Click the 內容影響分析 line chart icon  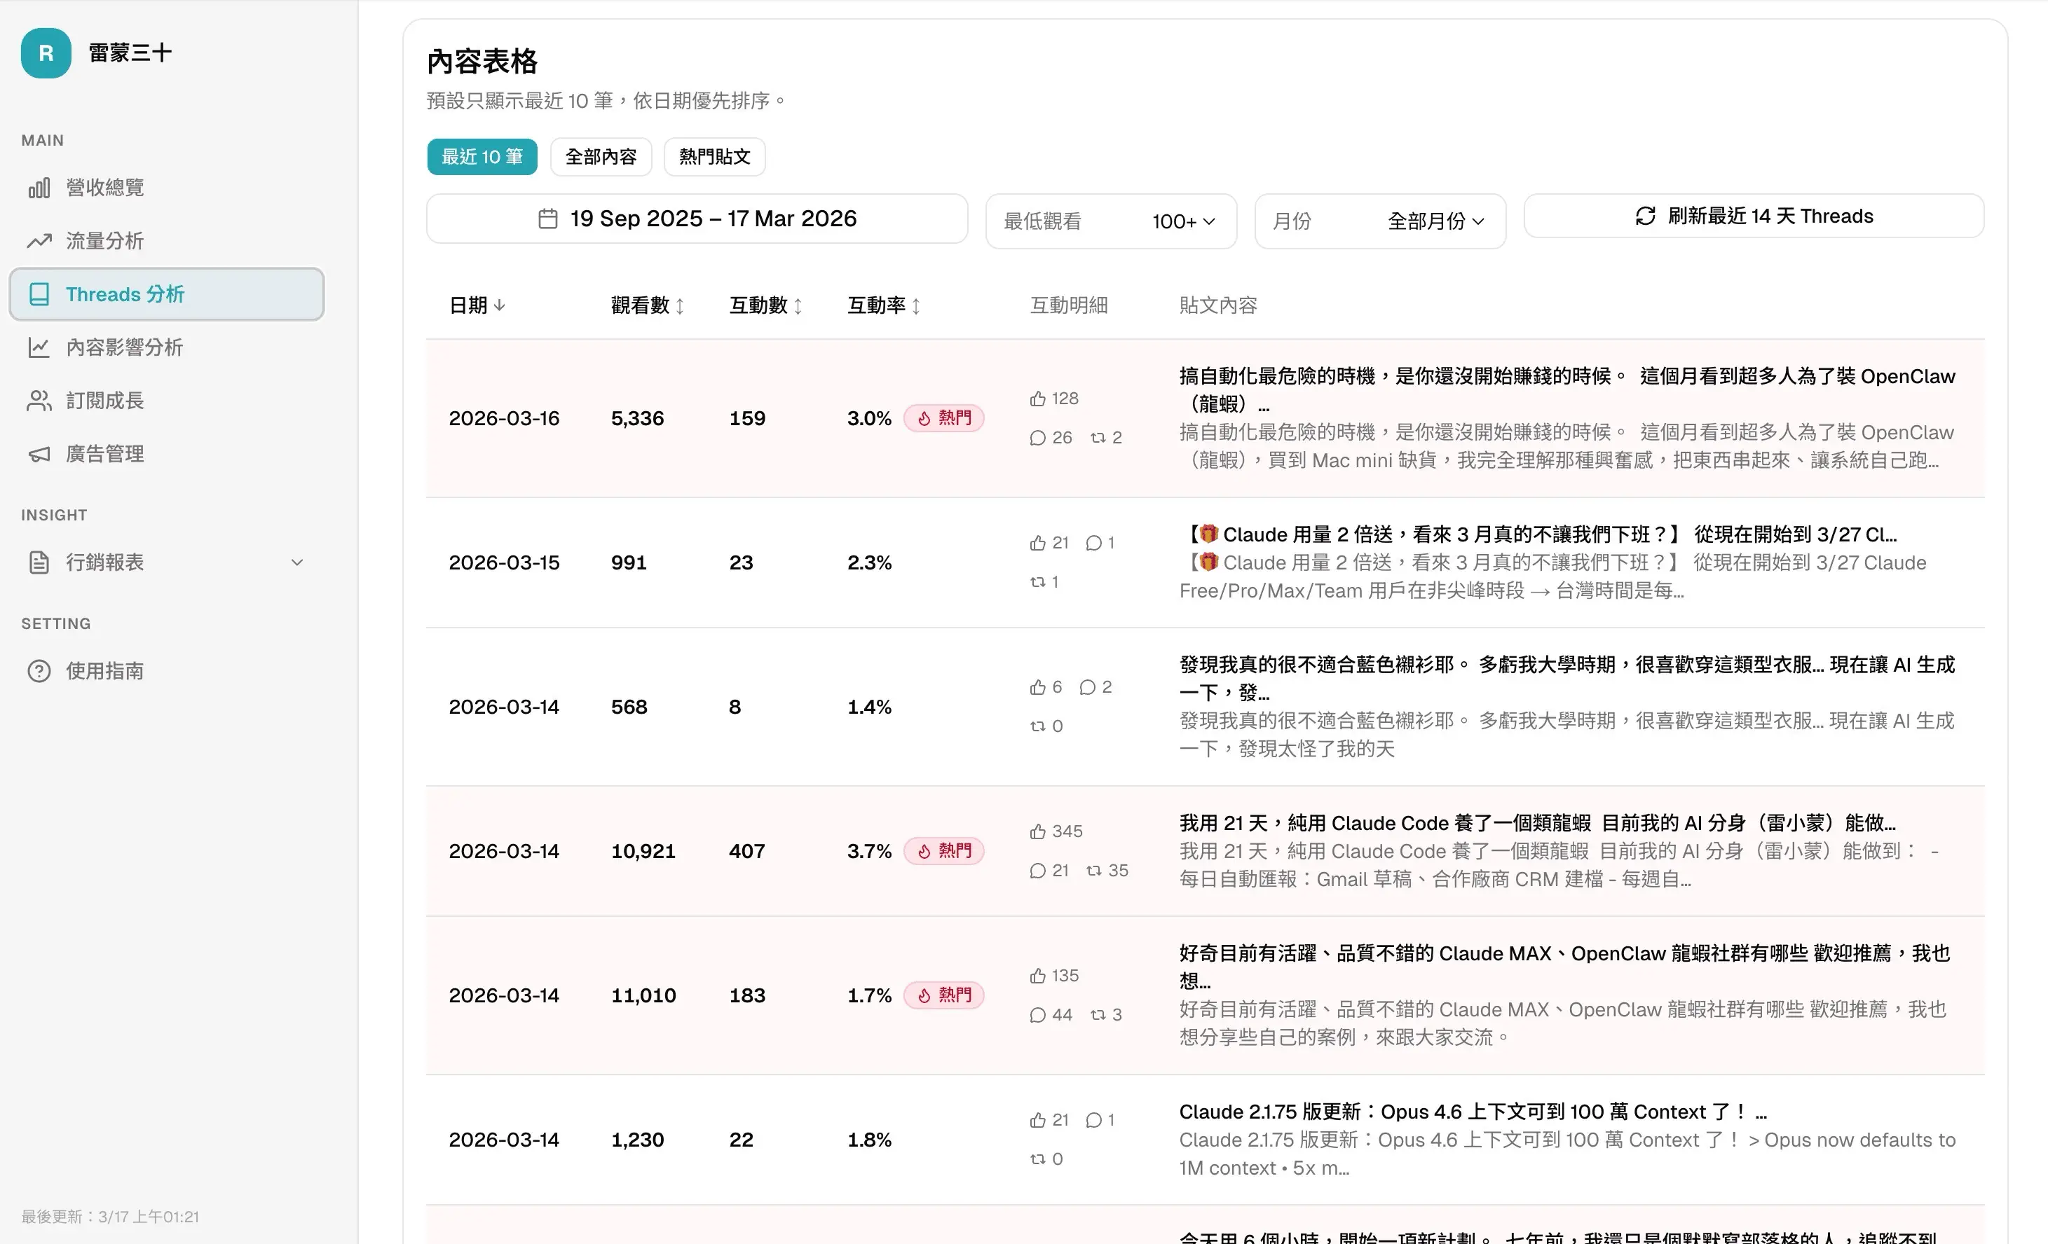[x=39, y=347]
